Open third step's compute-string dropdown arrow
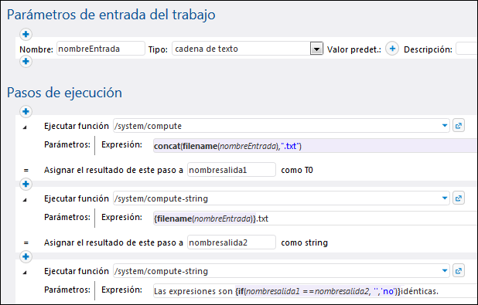Image resolution: width=478 pixels, height=305 pixels. [x=445, y=271]
